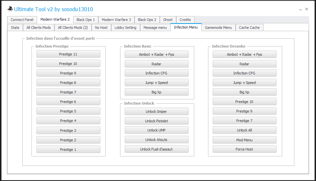
Task: Click Radar in Infection Basic
Action: click(157, 64)
